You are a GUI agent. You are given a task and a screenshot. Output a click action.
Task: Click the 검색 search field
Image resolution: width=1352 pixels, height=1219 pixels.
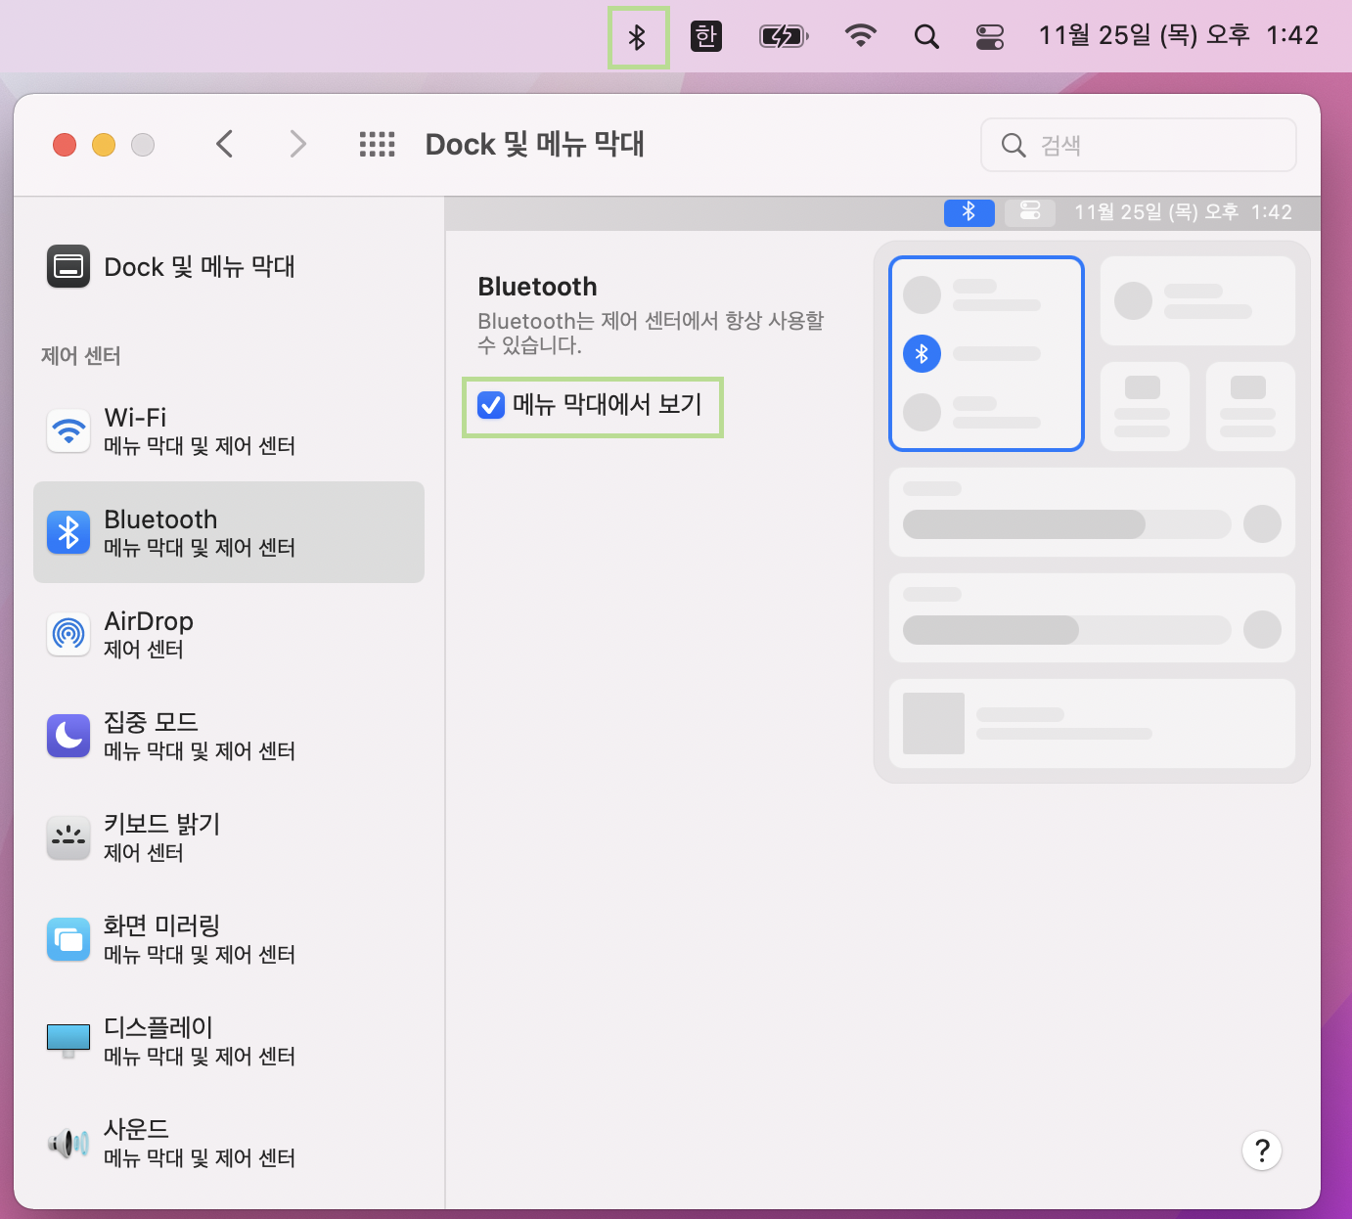pos(1138,145)
